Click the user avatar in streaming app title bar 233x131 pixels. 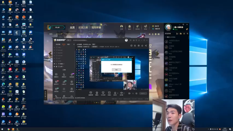click(126, 40)
